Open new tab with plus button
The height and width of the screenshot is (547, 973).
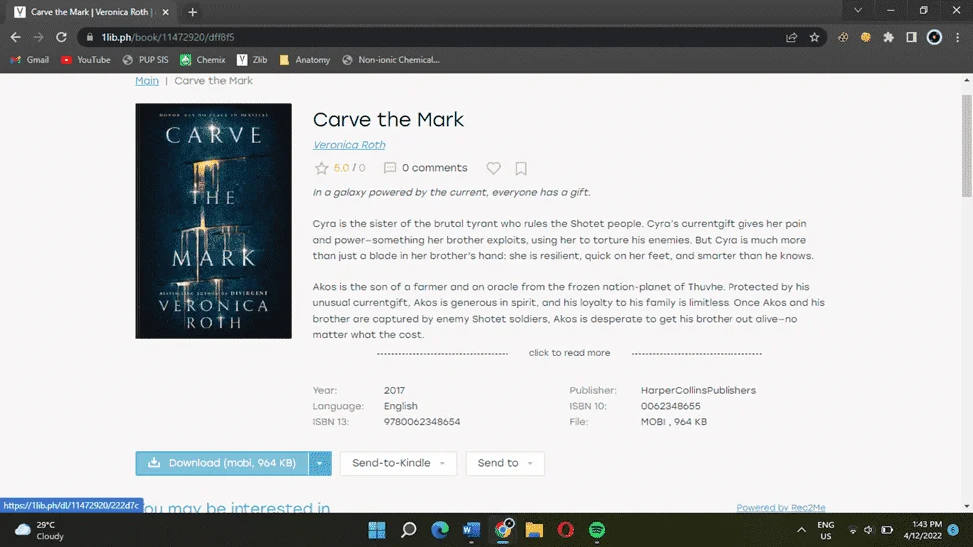[192, 12]
